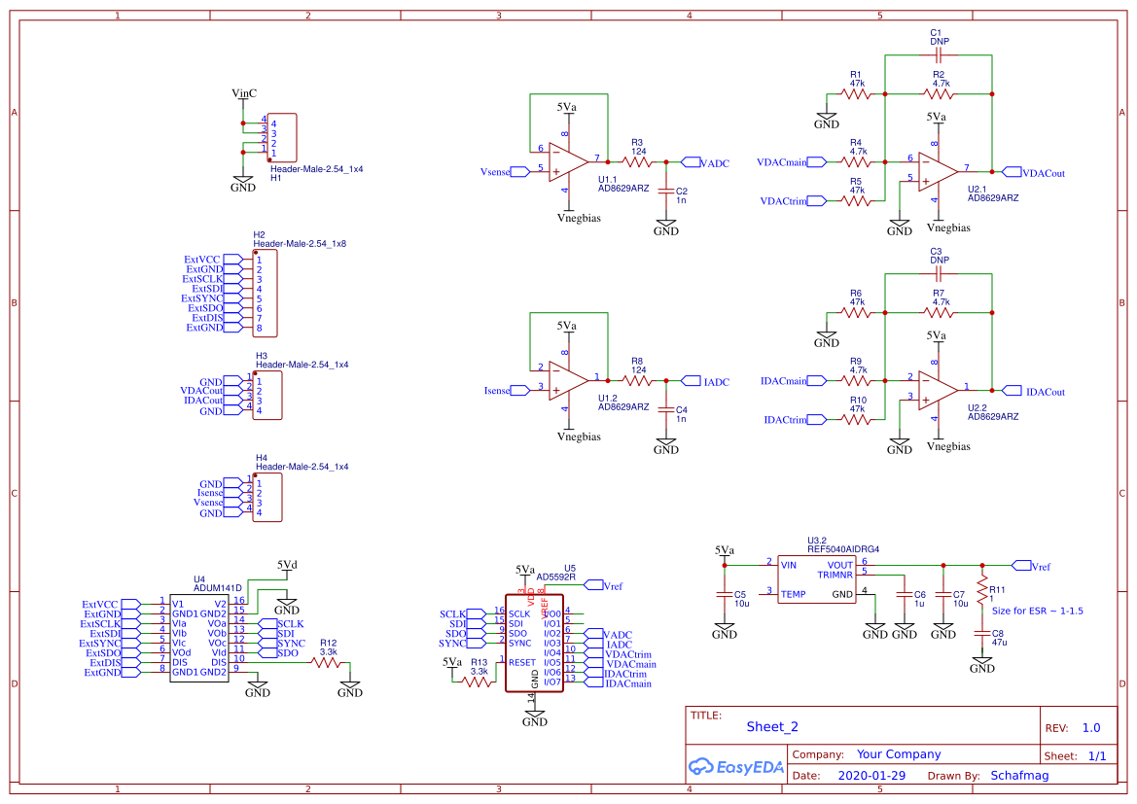Click the Drawn By value Schafmag
1137x804 pixels.
tap(1019, 775)
